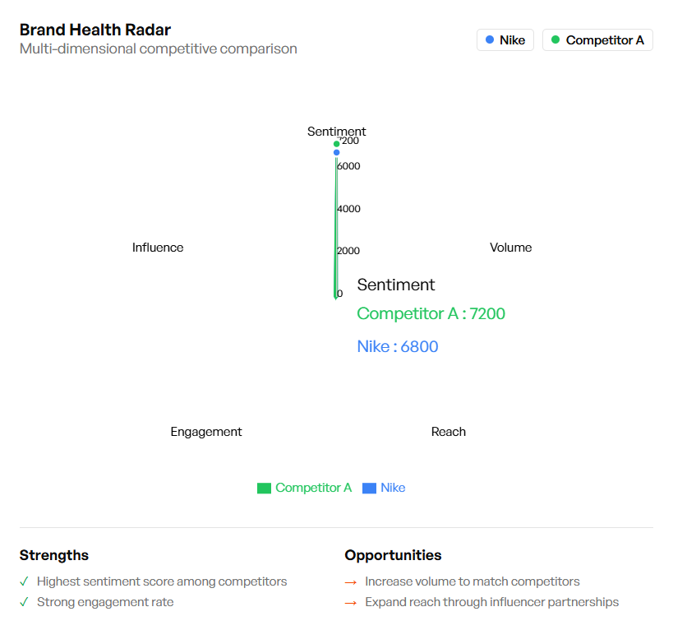Viewport: 673px width, 630px height.
Task: Click the tooltip line Competitor A : 7200
Action: click(x=431, y=313)
